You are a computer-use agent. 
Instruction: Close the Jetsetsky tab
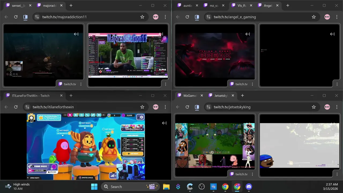coord(233,95)
